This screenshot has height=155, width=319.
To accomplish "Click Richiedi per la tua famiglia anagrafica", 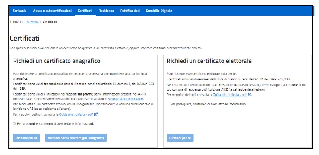I will [x=76, y=138].
